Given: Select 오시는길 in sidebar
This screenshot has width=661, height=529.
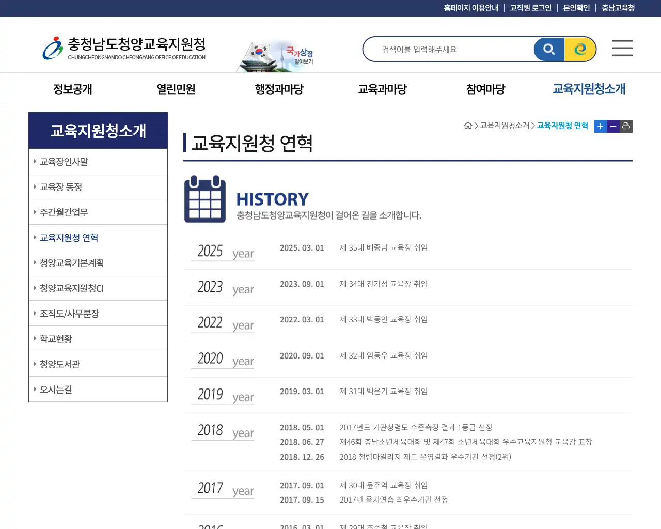Looking at the screenshot, I should [98, 390].
